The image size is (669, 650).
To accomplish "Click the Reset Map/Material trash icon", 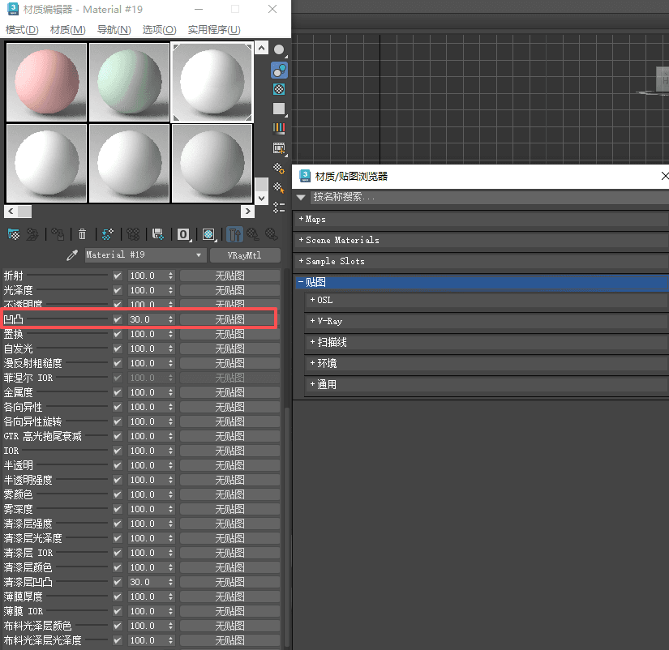I will [82, 234].
